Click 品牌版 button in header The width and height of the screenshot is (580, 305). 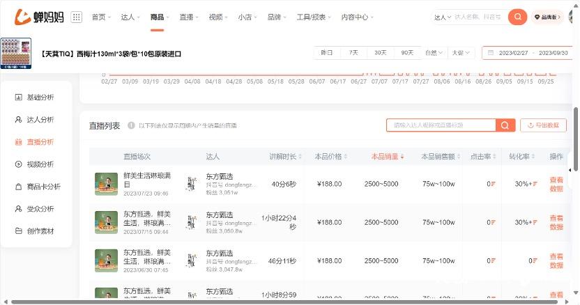(547, 17)
